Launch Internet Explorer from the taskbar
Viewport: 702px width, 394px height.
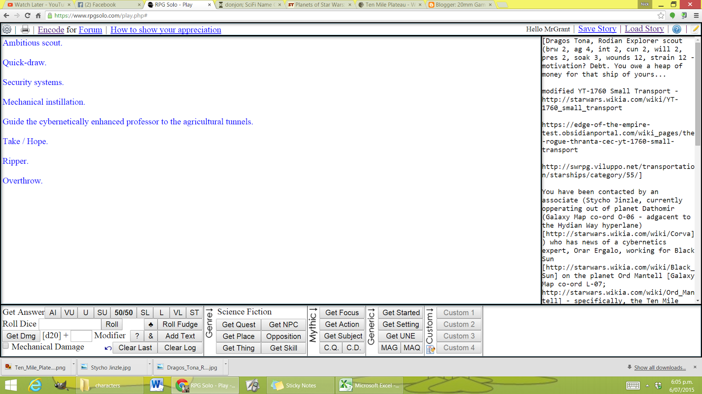(35, 385)
